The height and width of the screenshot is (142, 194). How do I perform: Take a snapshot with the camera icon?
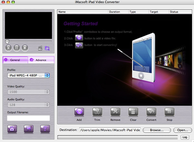click(x=47, y=48)
